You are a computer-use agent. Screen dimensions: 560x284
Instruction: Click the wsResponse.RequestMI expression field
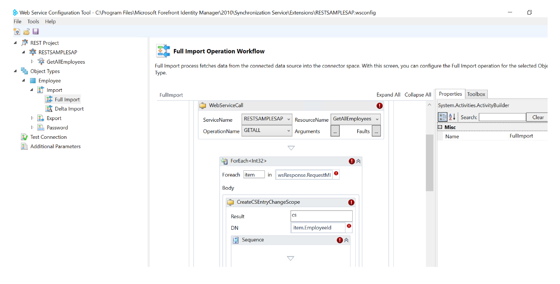pyautogui.click(x=304, y=175)
